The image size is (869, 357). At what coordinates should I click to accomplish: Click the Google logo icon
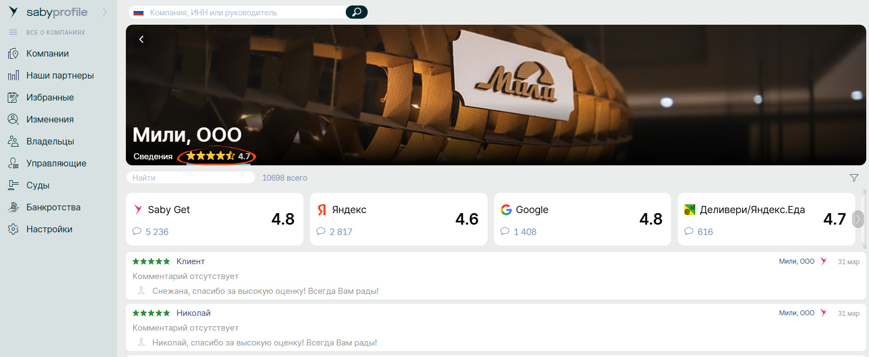click(506, 210)
